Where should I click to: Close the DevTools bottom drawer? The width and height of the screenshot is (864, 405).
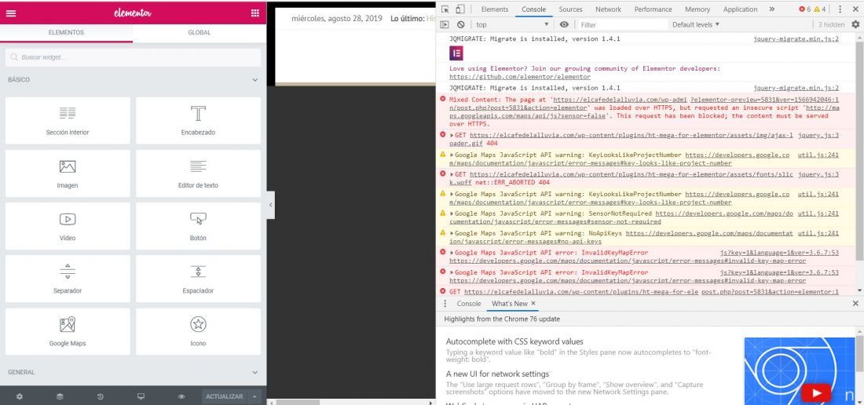point(855,304)
